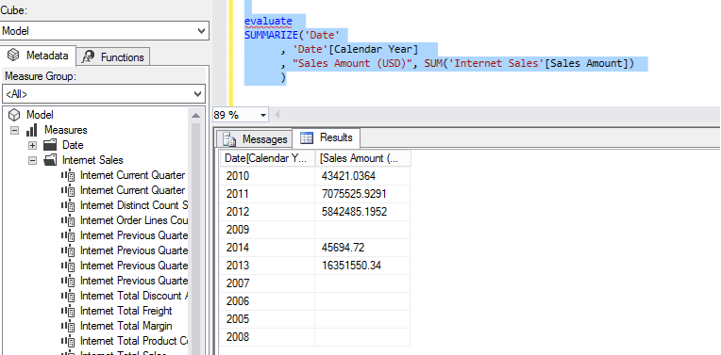The image size is (721, 355).
Task: Click the 2007 year cell
Action: [267, 283]
